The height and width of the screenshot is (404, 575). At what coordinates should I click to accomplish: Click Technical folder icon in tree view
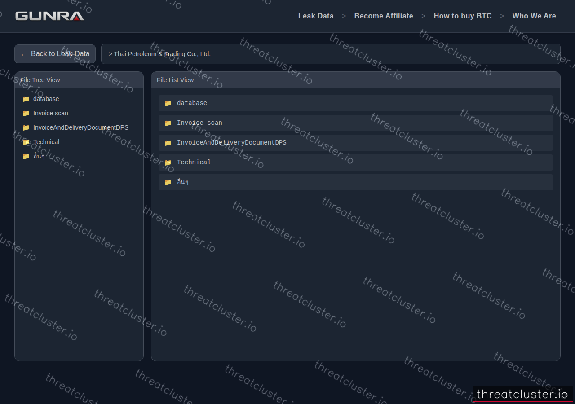[x=26, y=142]
